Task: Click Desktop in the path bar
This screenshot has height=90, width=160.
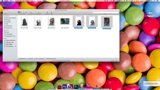Action: click(x=41, y=59)
